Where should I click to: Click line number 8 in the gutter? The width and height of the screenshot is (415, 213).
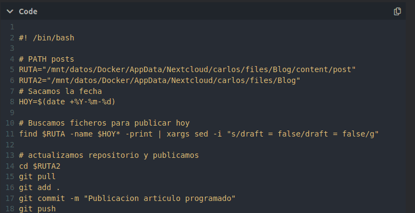12,102
